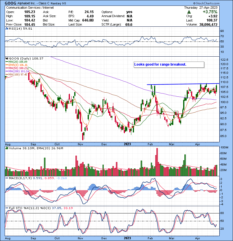Click the Low price 104.42

click(x=30, y=20)
